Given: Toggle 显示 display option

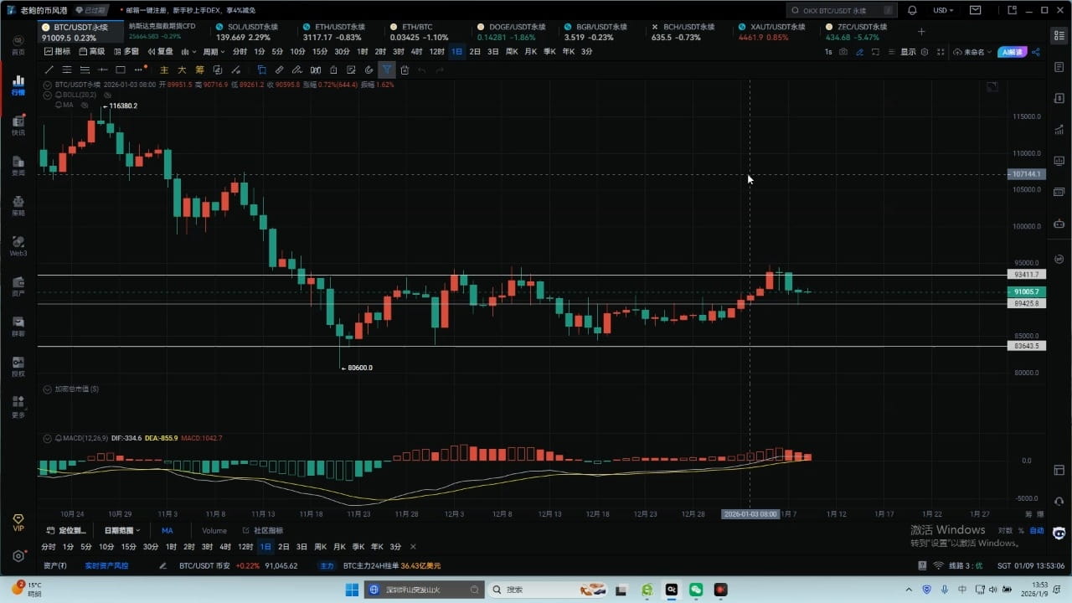Looking at the screenshot, I should 908,52.
